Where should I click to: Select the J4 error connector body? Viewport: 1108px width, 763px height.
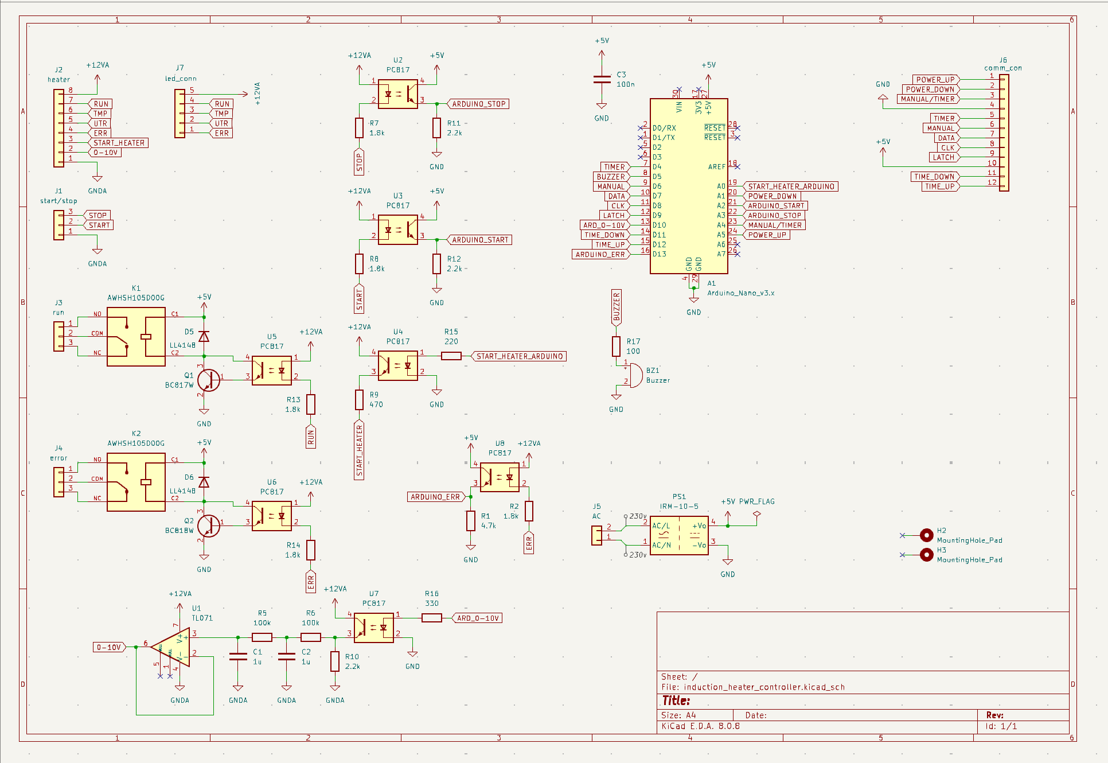click(59, 482)
